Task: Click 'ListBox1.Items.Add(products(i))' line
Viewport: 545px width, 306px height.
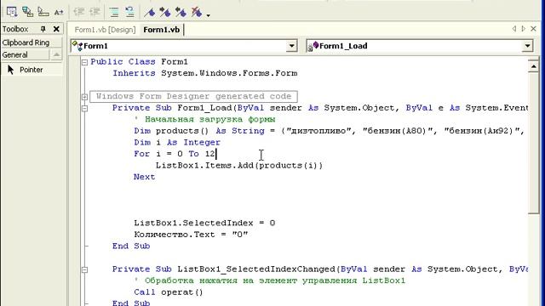Action: point(239,165)
